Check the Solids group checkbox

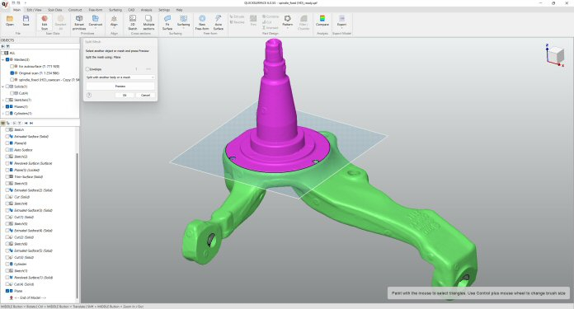(7, 87)
